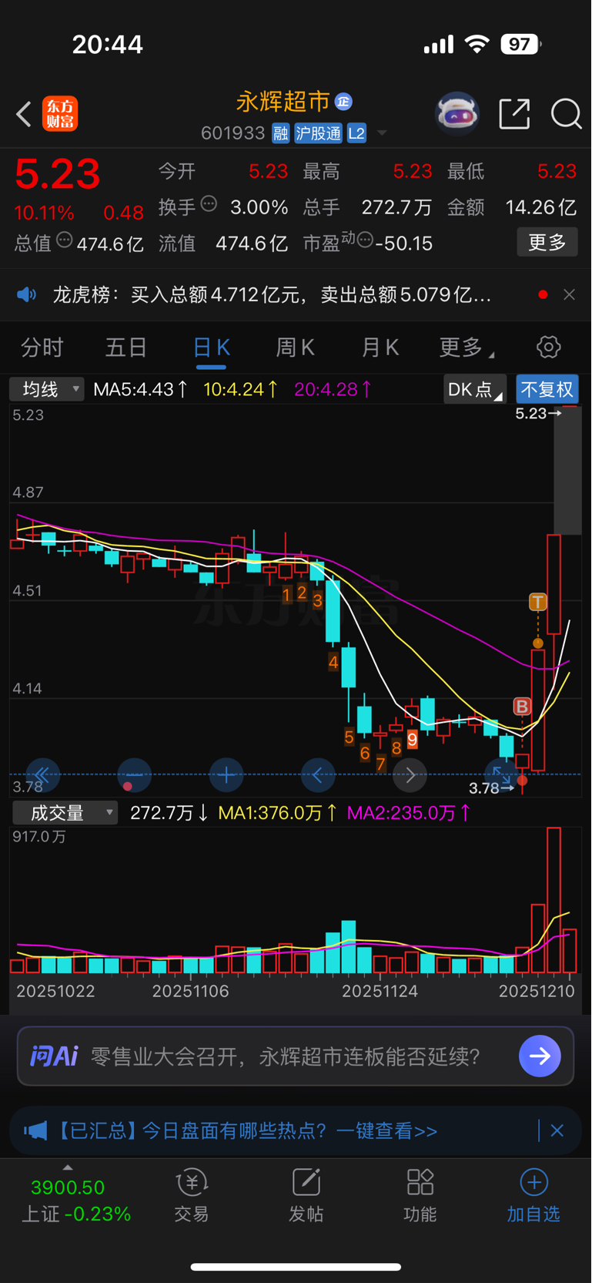Open the 东方财富 logo home
Image resolution: width=592 pixels, height=1283 pixels.
pyautogui.click(x=60, y=114)
